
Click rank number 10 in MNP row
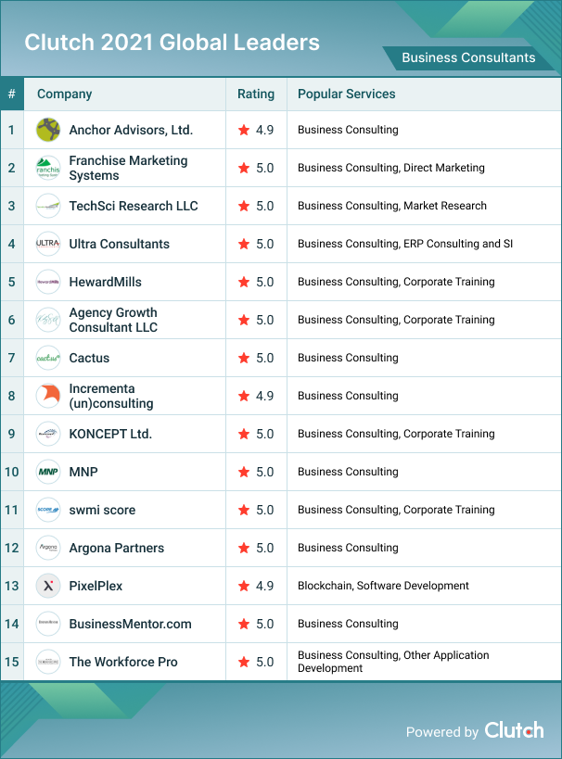click(12, 472)
